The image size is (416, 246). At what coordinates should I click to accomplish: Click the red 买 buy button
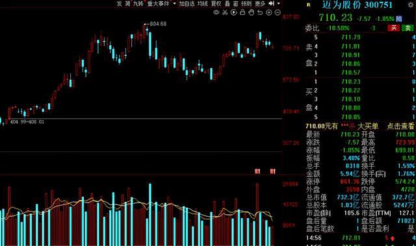394,28
